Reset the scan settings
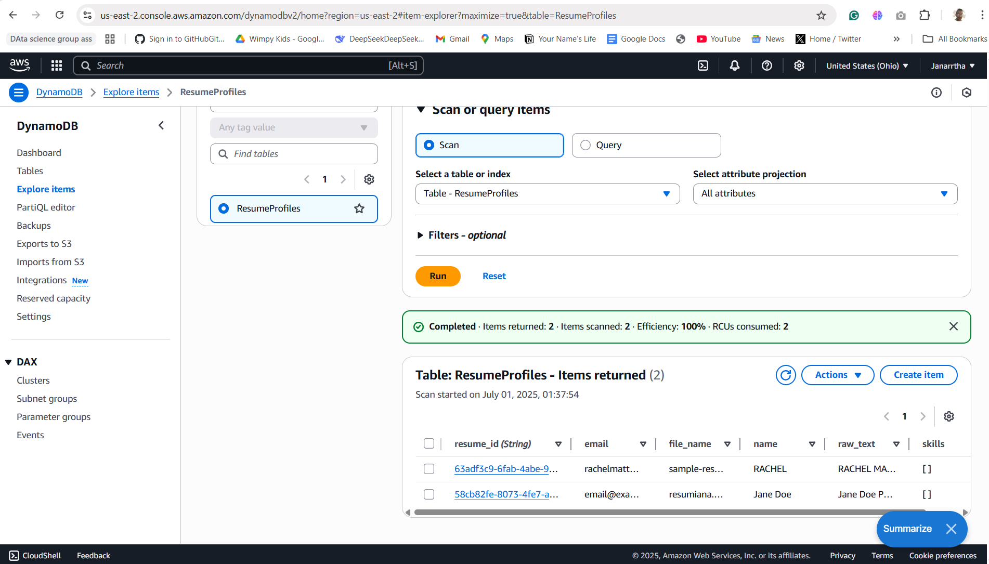This screenshot has height=564, width=989. pos(494,276)
